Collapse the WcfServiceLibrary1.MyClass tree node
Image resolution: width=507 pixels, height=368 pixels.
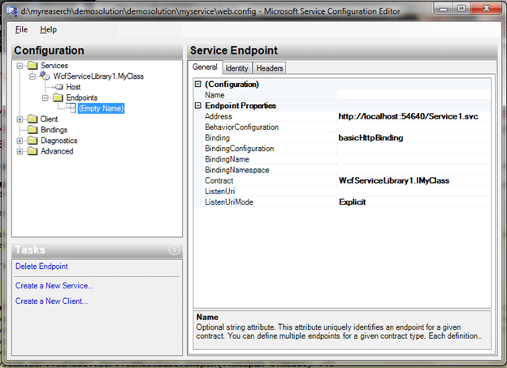click(x=32, y=76)
